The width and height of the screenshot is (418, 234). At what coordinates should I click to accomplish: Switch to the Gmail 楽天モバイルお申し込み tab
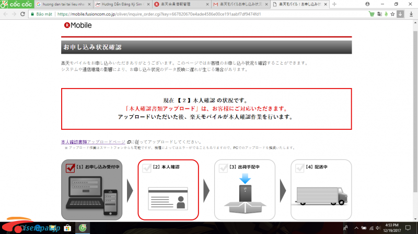[240, 4]
